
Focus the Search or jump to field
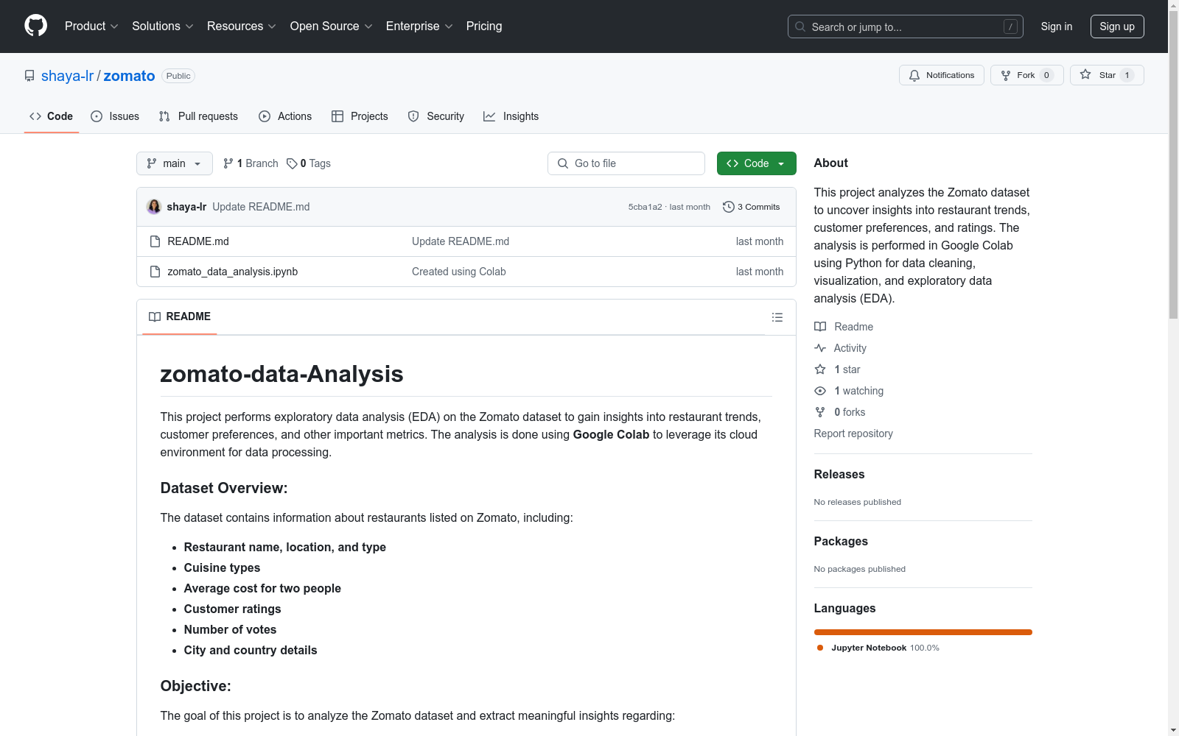pyautogui.click(x=905, y=26)
